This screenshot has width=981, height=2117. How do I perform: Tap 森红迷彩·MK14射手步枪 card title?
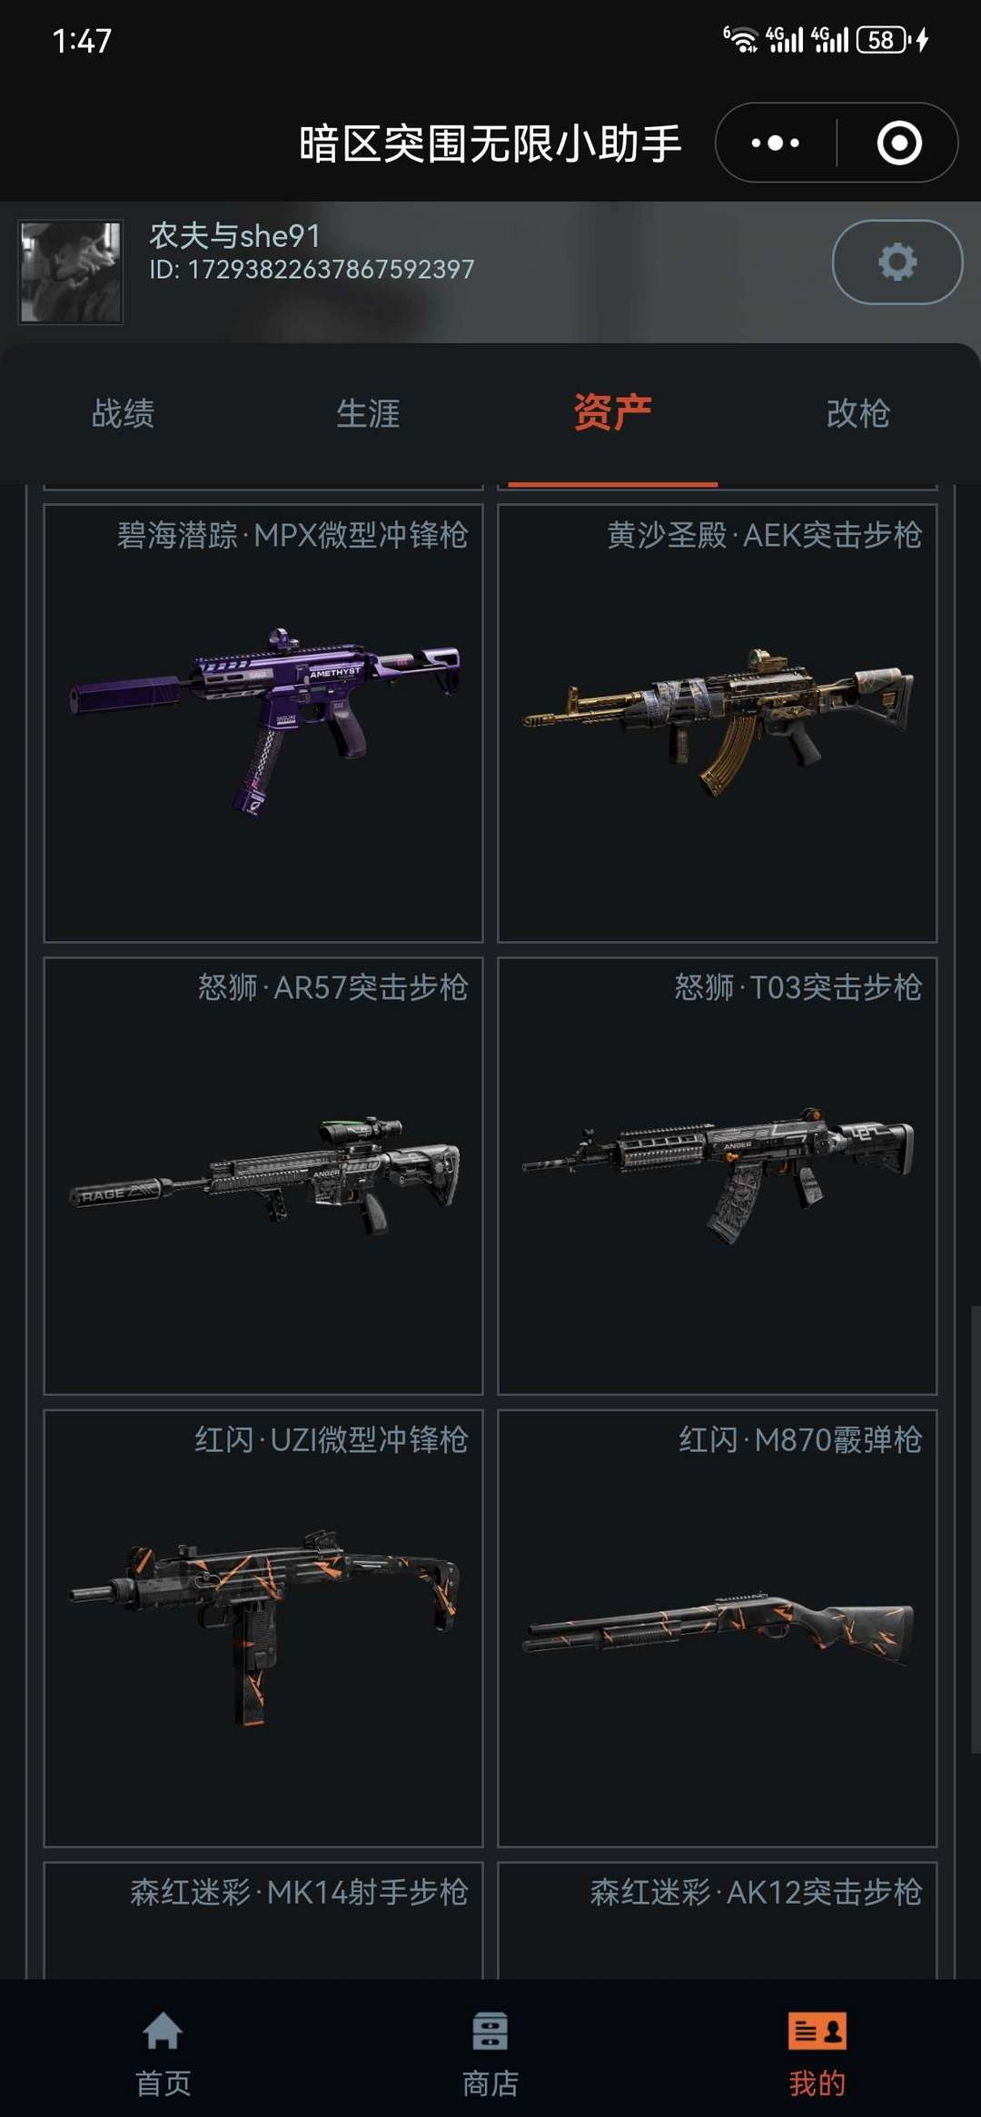click(299, 1892)
